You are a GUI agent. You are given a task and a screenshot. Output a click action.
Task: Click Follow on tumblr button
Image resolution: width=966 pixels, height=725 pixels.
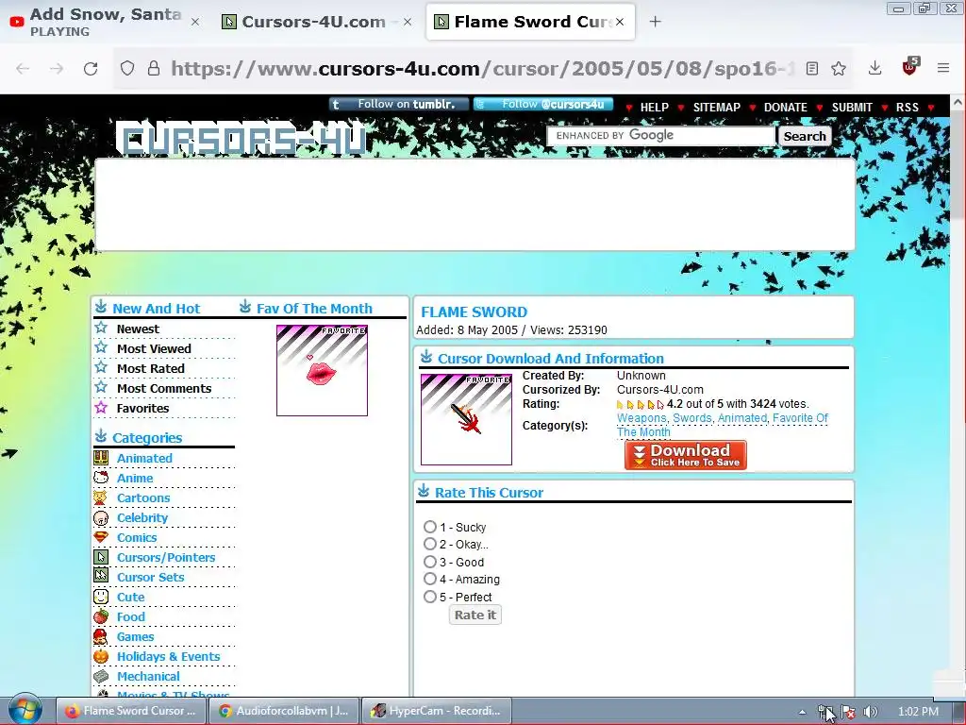[399, 104]
